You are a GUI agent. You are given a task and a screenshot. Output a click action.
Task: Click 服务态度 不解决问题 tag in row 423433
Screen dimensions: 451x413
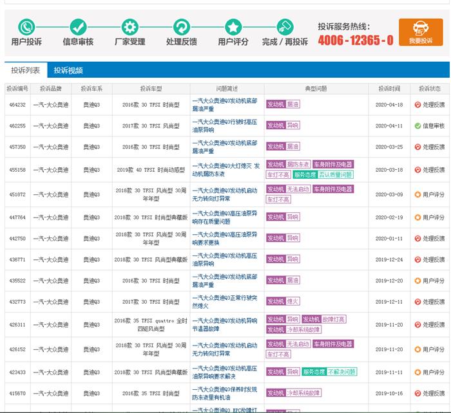(329, 372)
